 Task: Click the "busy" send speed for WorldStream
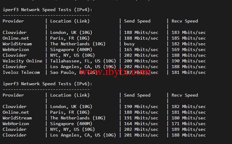click(129, 44)
